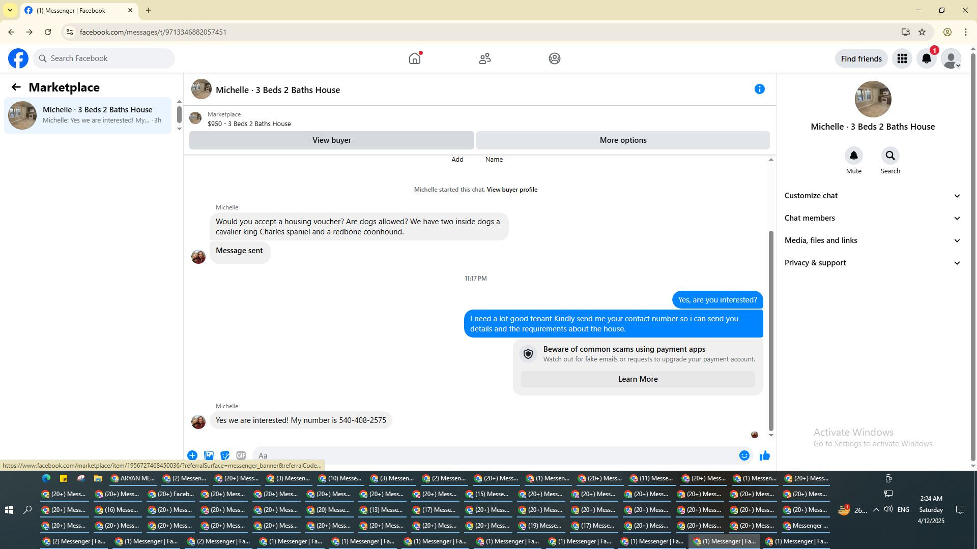
Task: Open the Facebook logo home link
Action: (18, 58)
